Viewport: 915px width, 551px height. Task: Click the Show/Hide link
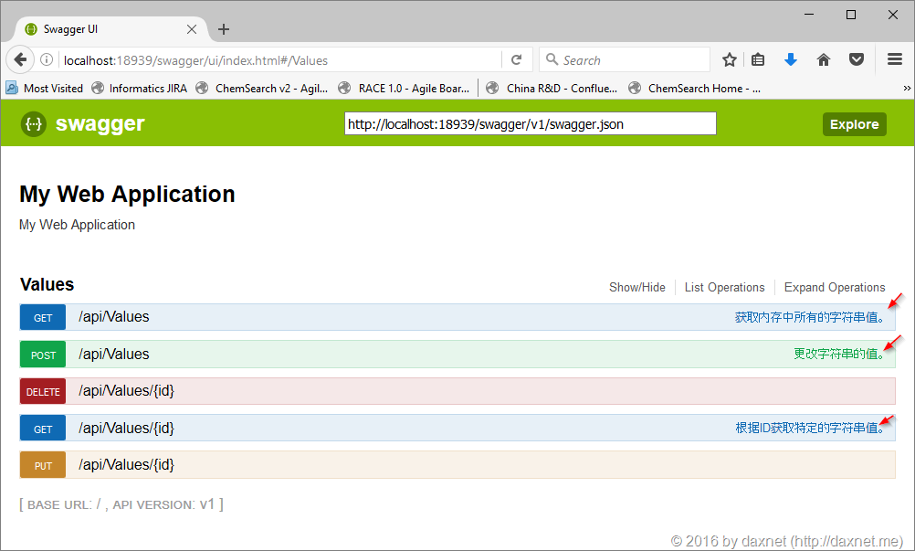pyautogui.click(x=637, y=287)
